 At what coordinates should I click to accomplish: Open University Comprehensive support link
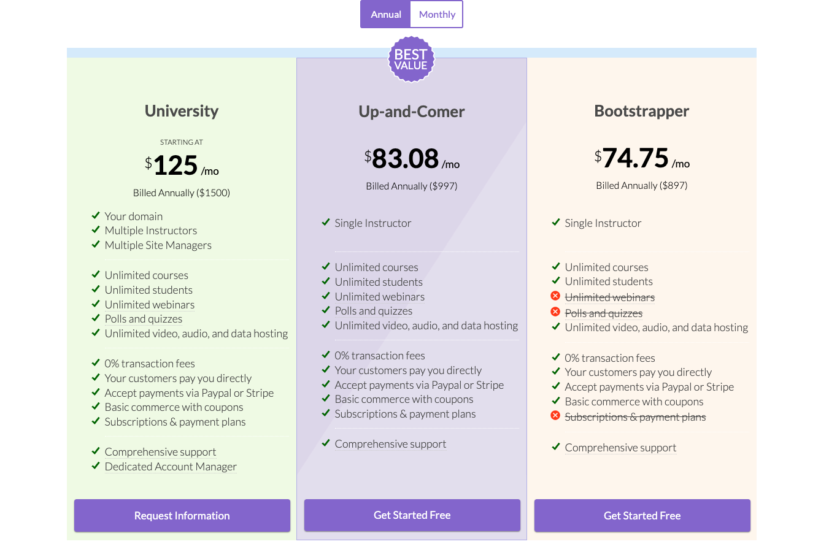tap(160, 452)
